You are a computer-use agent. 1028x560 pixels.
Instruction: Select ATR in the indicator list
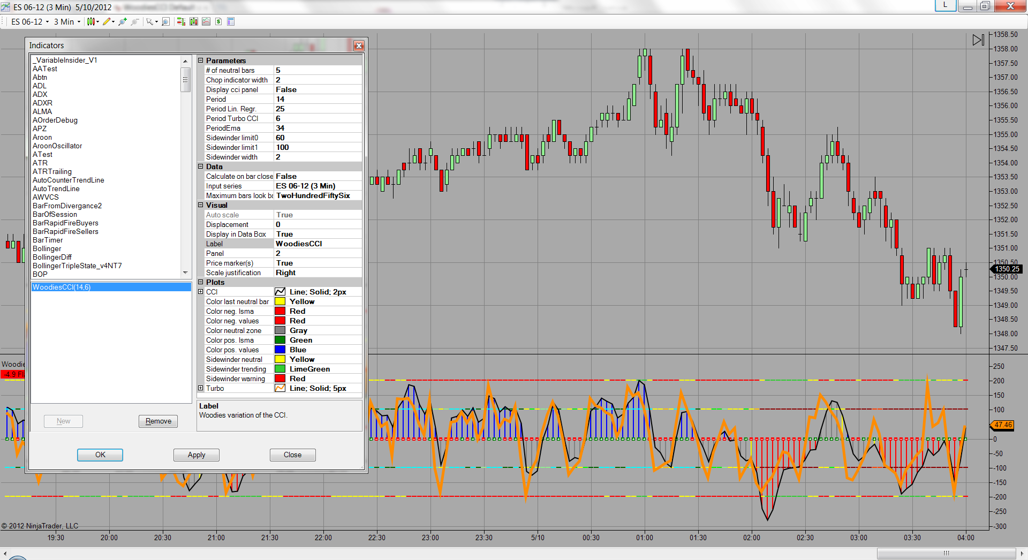40,163
